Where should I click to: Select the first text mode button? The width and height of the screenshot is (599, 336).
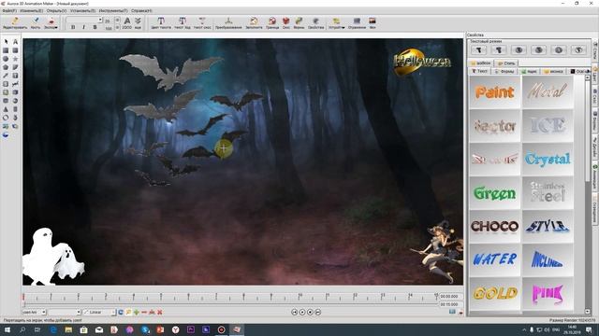pyautogui.click(x=478, y=49)
